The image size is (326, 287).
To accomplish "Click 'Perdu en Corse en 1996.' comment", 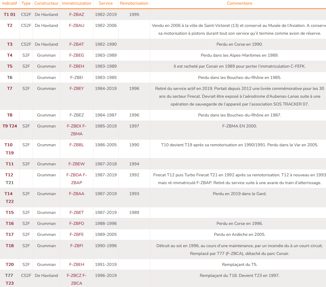I will pyautogui.click(x=240, y=223).
